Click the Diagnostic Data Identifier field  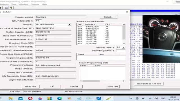(53, 50)
